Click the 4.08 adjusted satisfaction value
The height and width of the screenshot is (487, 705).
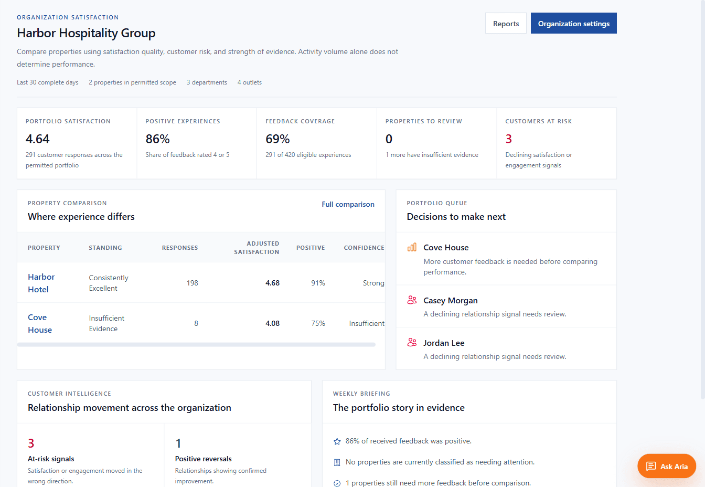(x=272, y=323)
